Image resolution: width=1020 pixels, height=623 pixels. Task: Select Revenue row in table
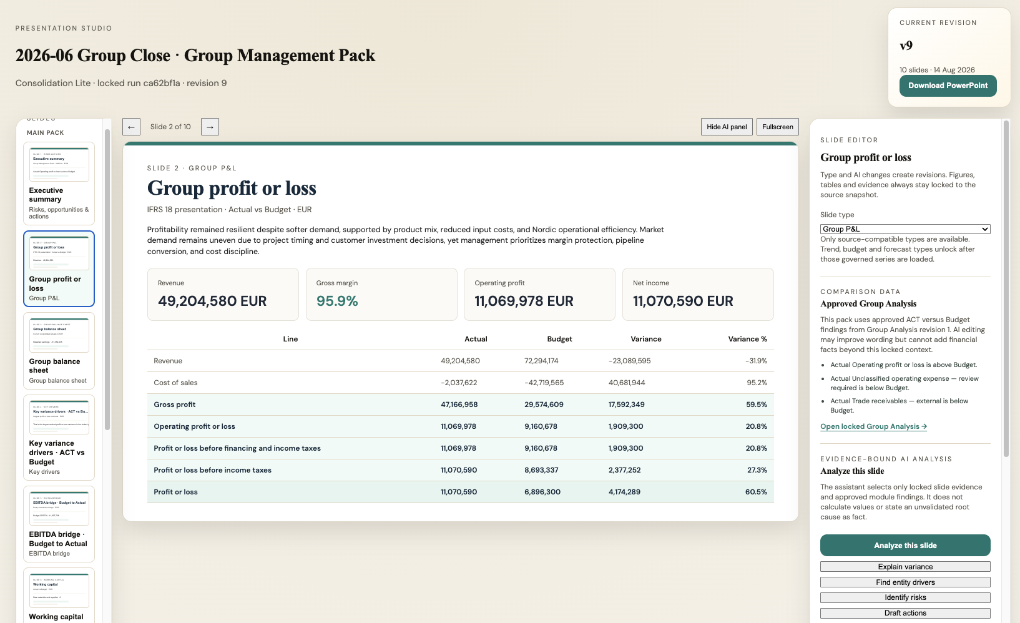pyautogui.click(x=461, y=361)
